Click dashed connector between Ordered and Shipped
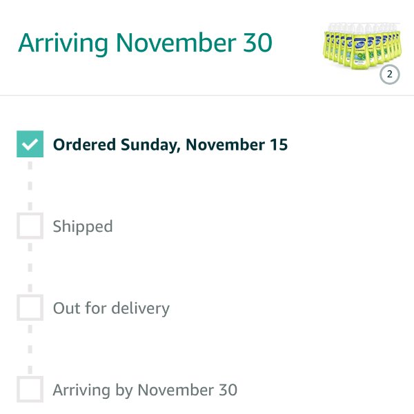 coord(30,185)
